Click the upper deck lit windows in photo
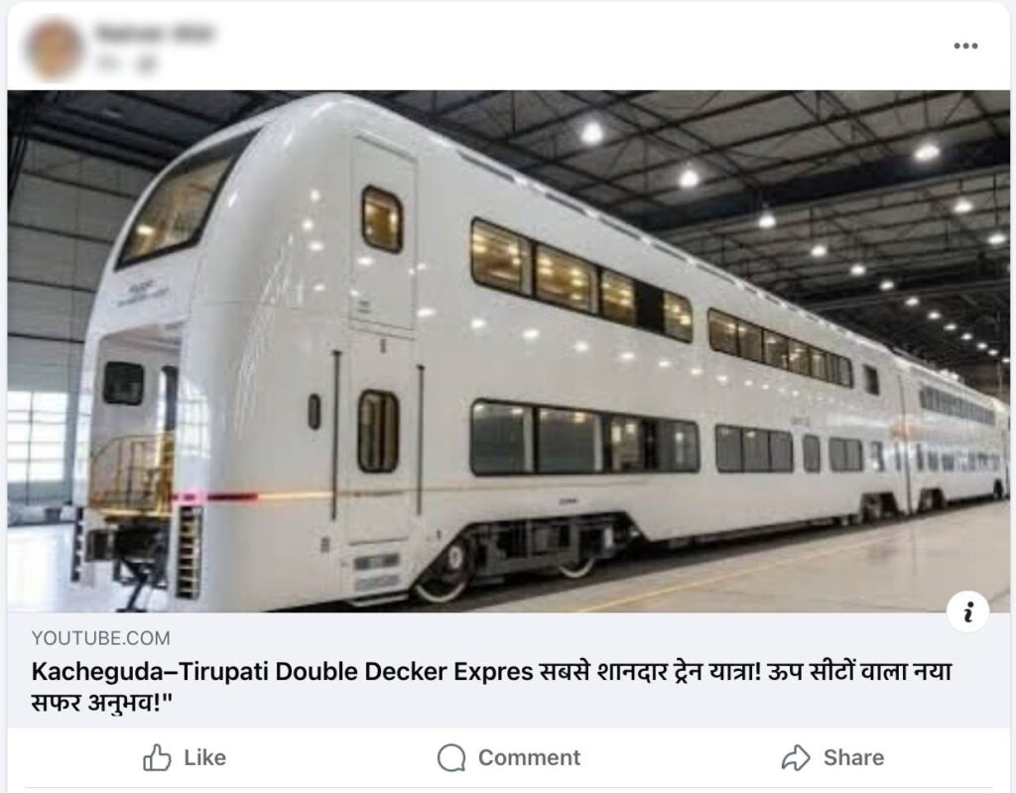 (581, 280)
